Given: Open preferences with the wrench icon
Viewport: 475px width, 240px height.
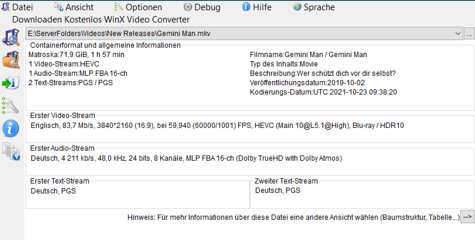Looking at the screenshot, I should coord(11,105).
